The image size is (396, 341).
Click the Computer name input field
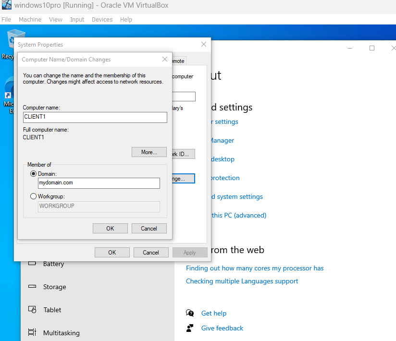point(95,117)
